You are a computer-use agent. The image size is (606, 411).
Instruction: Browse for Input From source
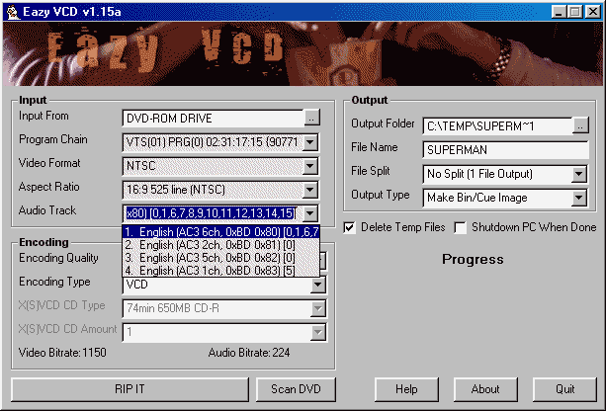point(311,118)
